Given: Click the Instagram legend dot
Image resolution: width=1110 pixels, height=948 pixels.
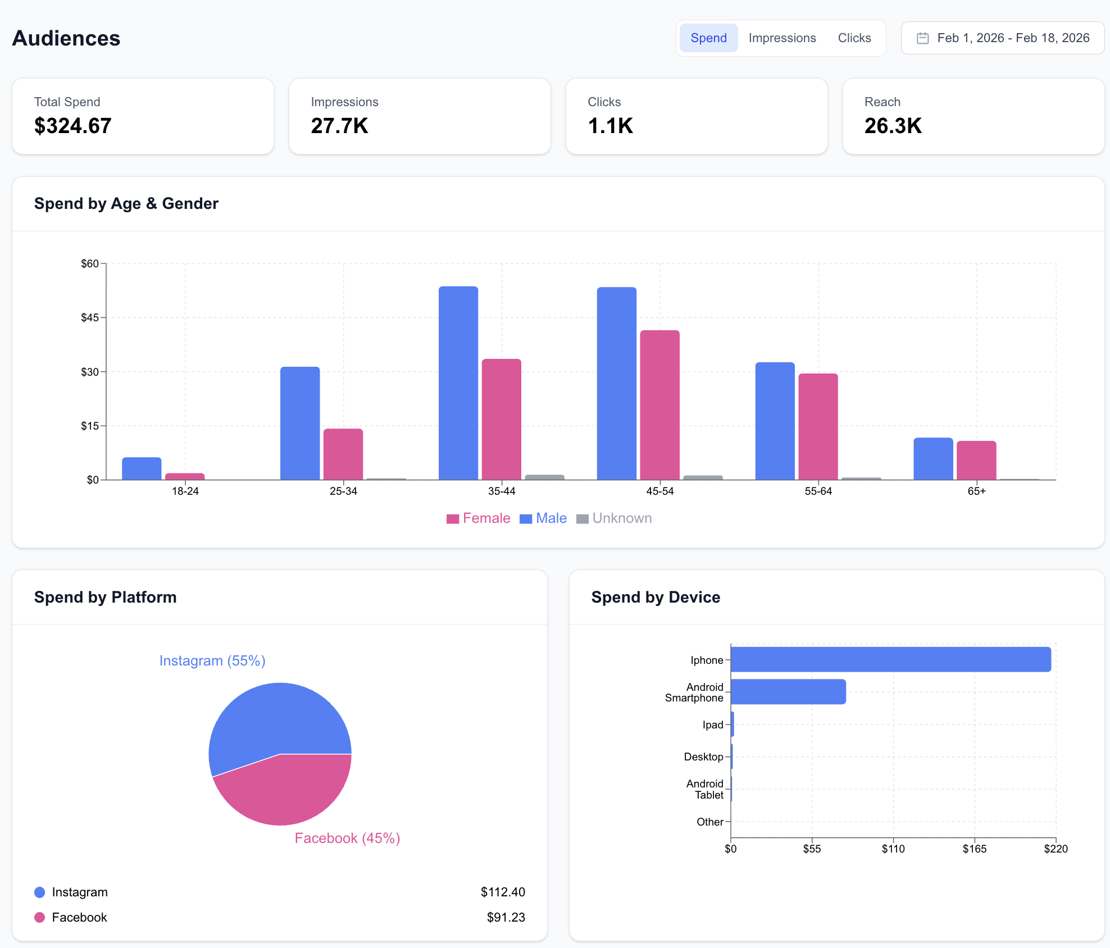Looking at the screenshot, I should 39,892.
